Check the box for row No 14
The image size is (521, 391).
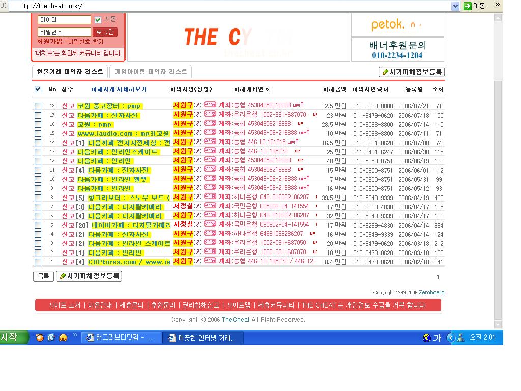(38, 143)
